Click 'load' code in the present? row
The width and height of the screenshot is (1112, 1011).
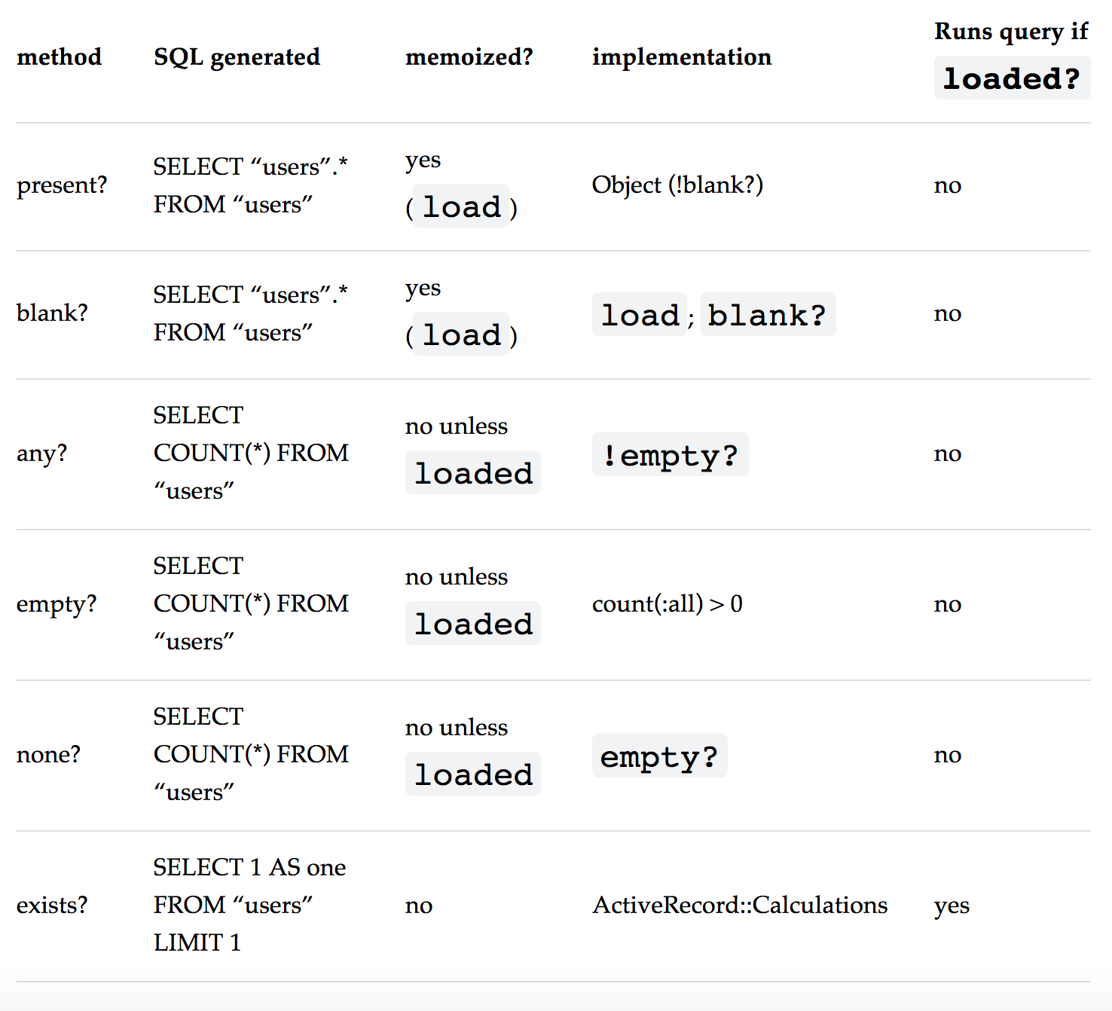462,206
